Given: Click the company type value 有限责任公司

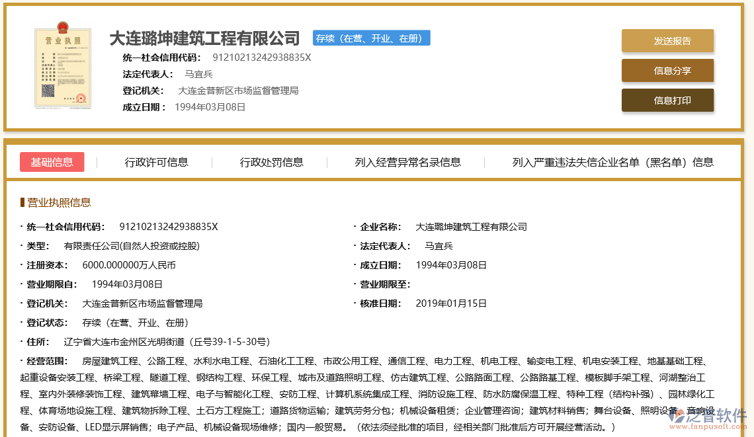Looking at the screenshot, I should pos(131,246).
